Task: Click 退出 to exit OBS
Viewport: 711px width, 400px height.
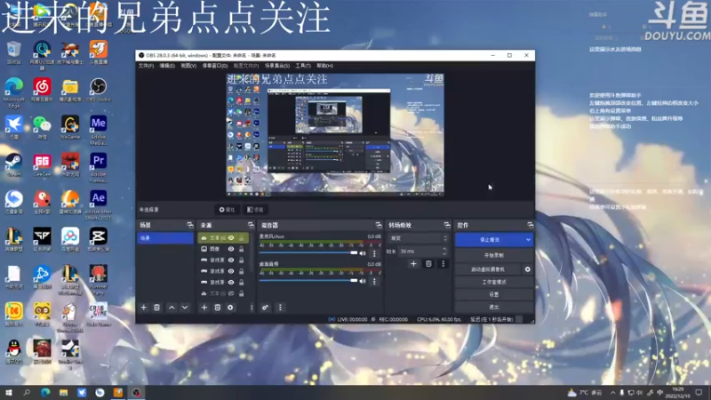Action: 494,307
